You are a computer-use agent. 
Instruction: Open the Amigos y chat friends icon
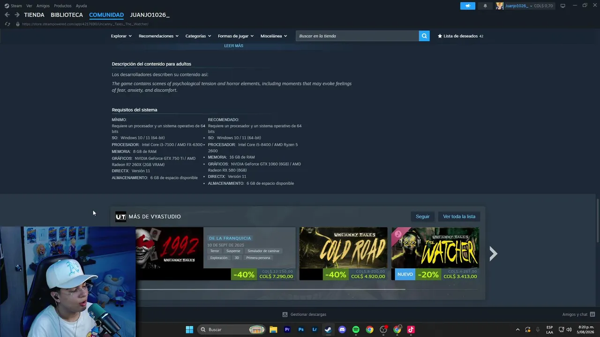592,315
